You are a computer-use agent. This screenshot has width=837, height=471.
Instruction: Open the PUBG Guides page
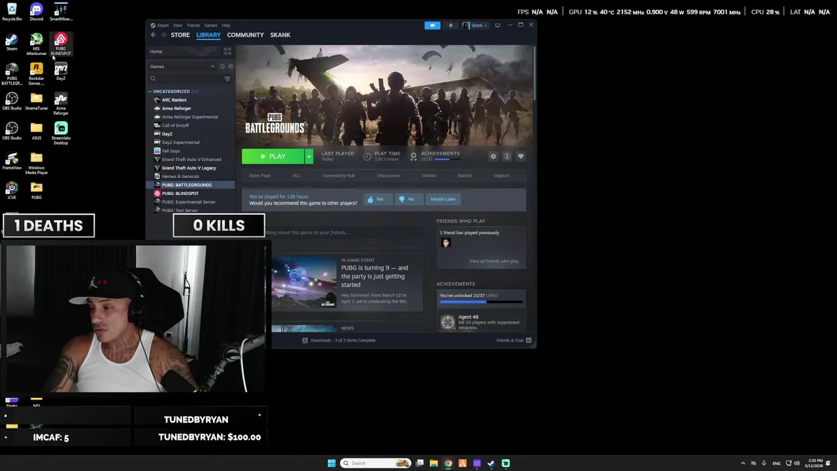click(x=429, y=175)
